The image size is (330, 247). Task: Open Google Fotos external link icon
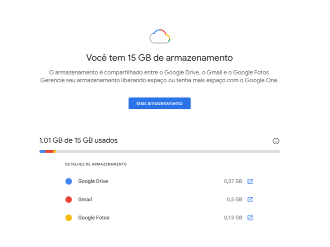tap(250, 218)
